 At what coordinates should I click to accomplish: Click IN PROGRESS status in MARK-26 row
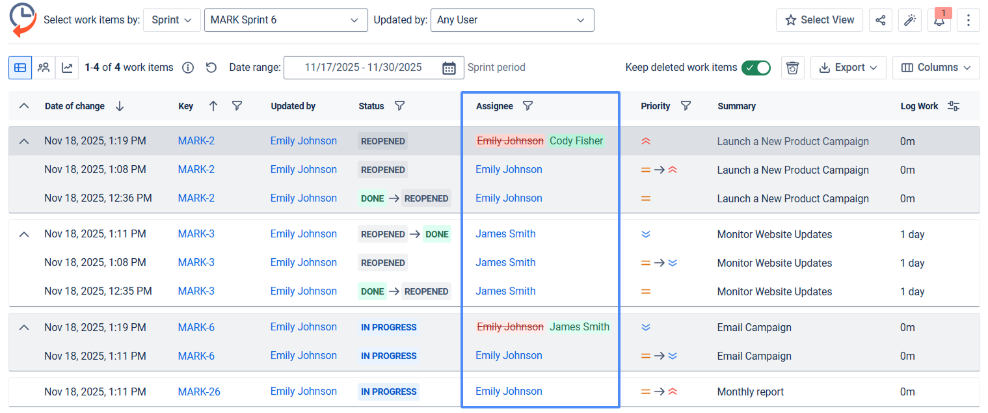click(x=389, y=392)
